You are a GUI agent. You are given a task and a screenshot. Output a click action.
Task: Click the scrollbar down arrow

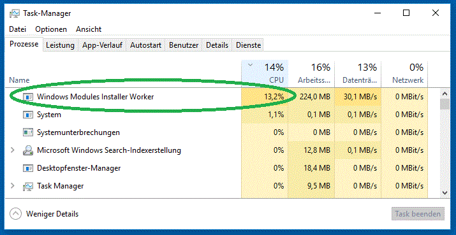[x=445, y=192]
